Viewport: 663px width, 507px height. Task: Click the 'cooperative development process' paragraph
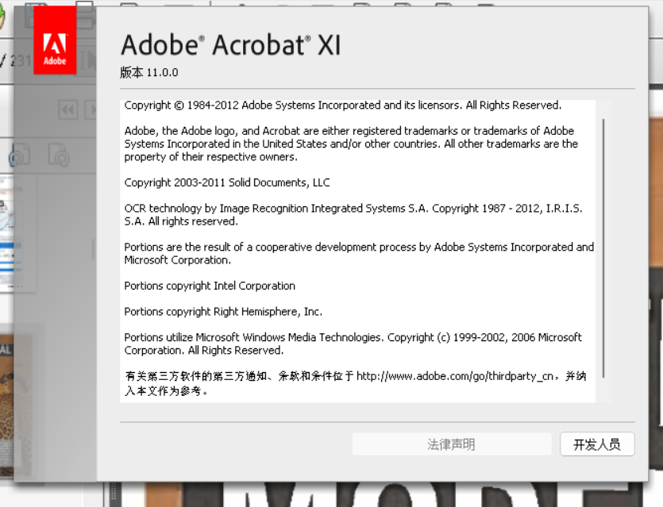tap(359, 254)
